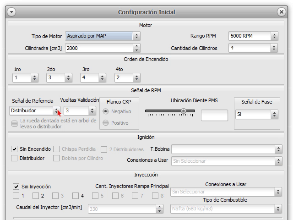Image resolution: width=293 pixels, height=220 pixels.
Task: Open the 2do ignition order selector
Action: click(68, 78)
